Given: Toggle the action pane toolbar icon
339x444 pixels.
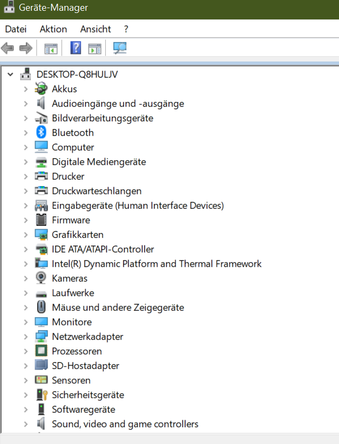Looking at the screenshot, I should [x=94, y=49].
